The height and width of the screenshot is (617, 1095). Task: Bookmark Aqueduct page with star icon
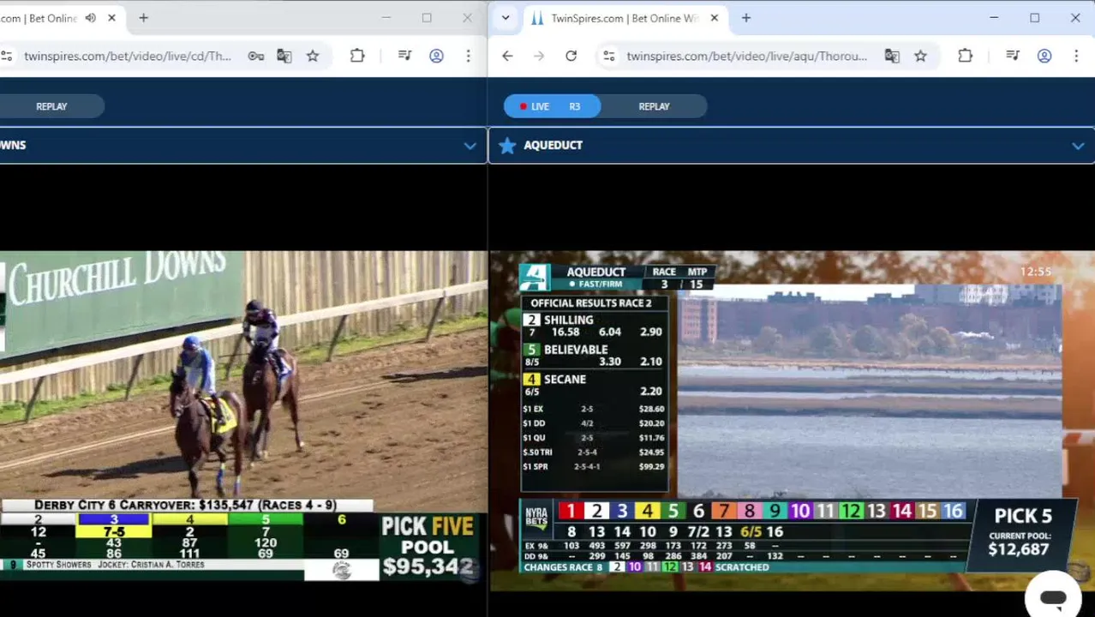[920, 56]
